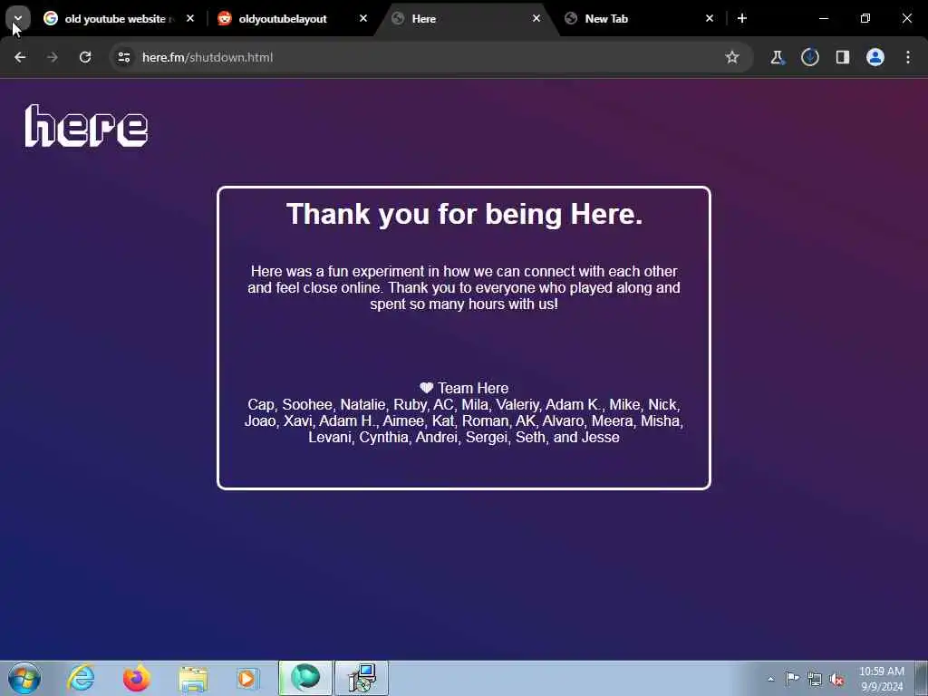This screenshot has height=696, width=928.
Task: Click the 'Team Here' heart text
Action: pyautogui.click(x=464, y=388)
